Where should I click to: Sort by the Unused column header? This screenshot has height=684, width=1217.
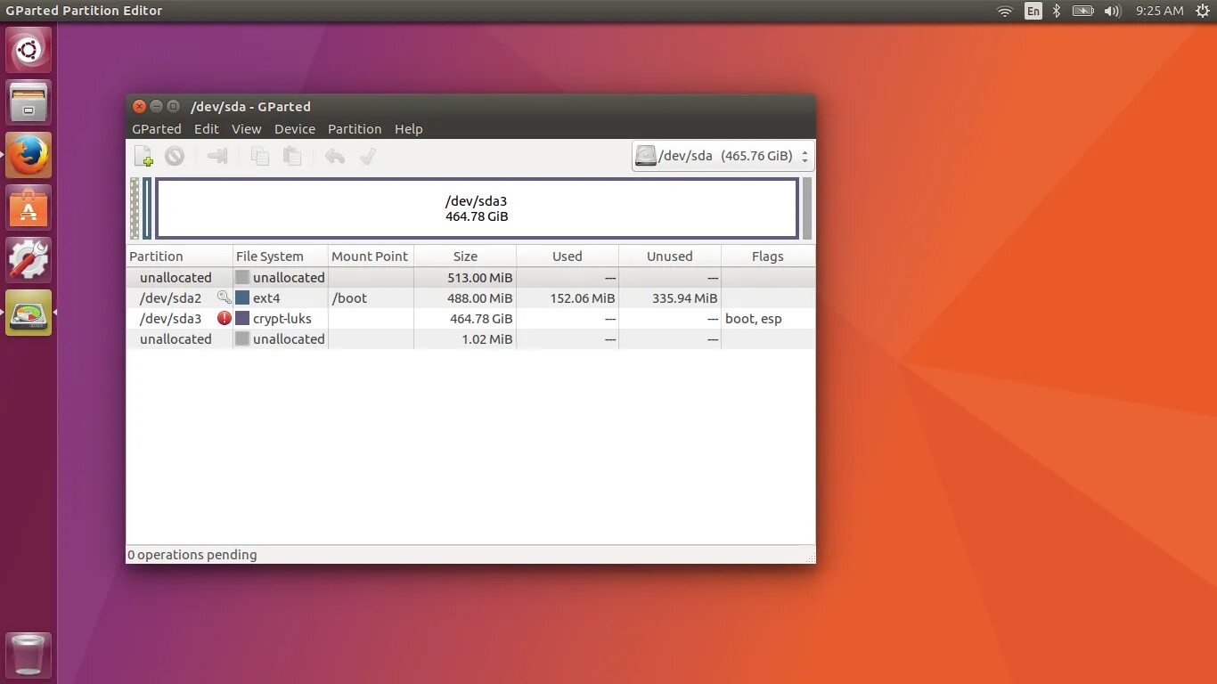click(x=670, y=256)
